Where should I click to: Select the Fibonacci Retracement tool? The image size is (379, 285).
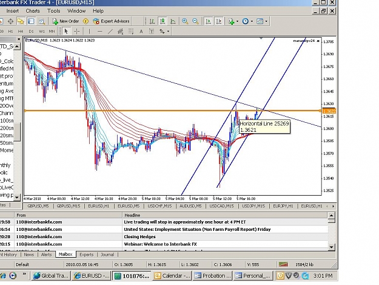131,31
